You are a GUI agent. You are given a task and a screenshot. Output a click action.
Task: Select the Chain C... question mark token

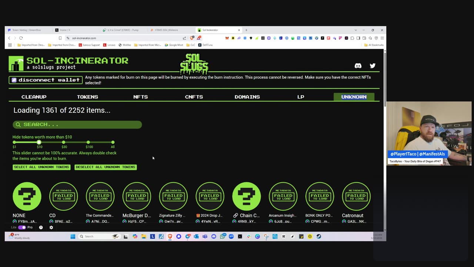pyautogui.click(x=247, y=196)
